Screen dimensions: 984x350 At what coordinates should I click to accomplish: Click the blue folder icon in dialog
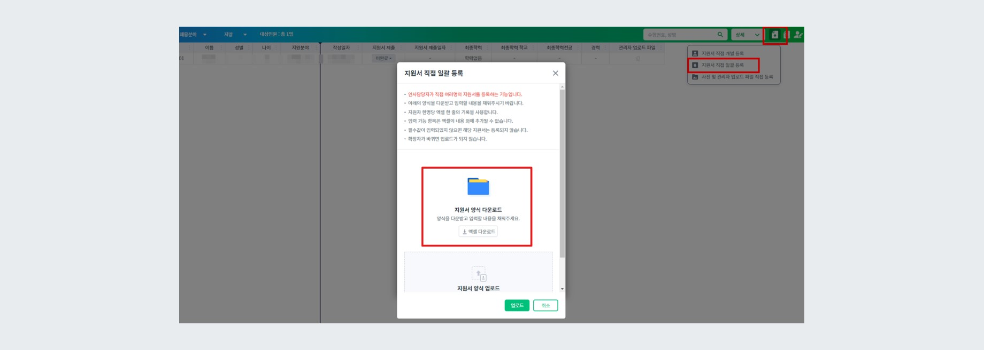click(x=478, y=187)
